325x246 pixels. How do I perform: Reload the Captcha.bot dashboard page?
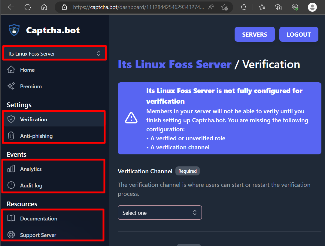coord(28,7)
